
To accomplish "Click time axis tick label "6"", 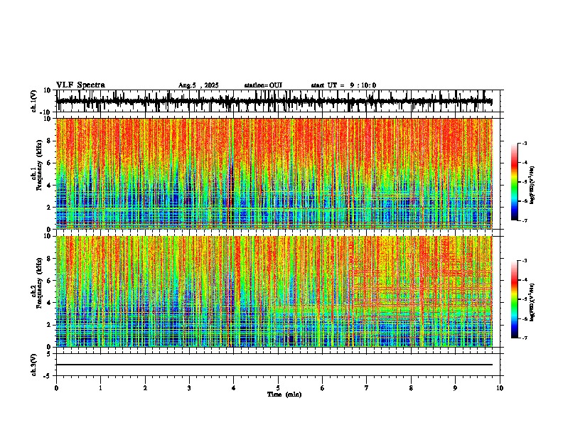I will click(322, 388).
